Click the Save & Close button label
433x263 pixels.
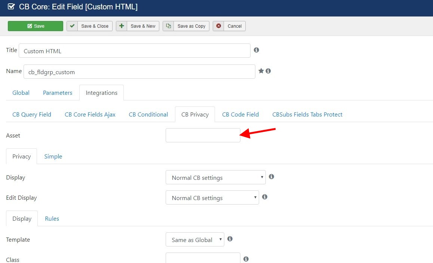(x=95, y=26)
